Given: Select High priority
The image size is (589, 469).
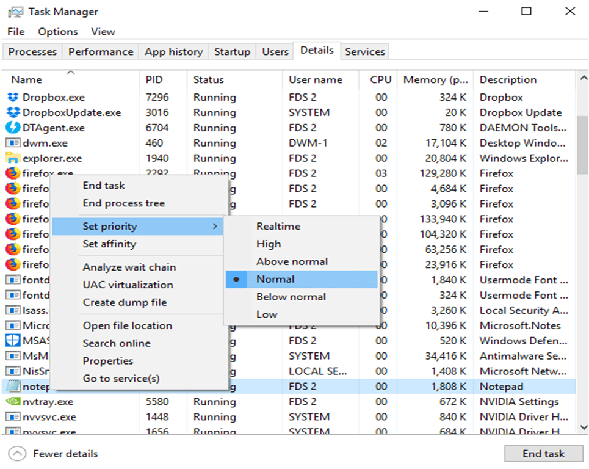Looking at the screenshot, I should click(x=302, y=244).
